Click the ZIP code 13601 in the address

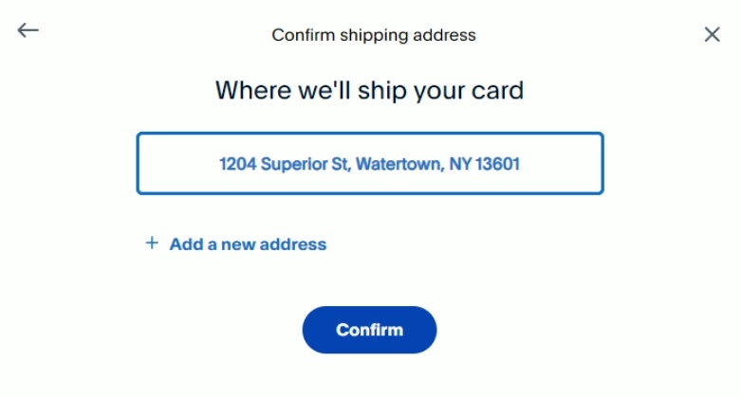coord(497,164)
